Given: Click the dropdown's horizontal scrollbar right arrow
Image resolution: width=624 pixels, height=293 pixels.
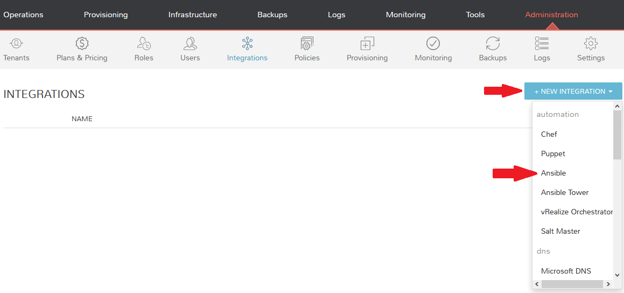Looking at the screenshot, I should point(608,284).
